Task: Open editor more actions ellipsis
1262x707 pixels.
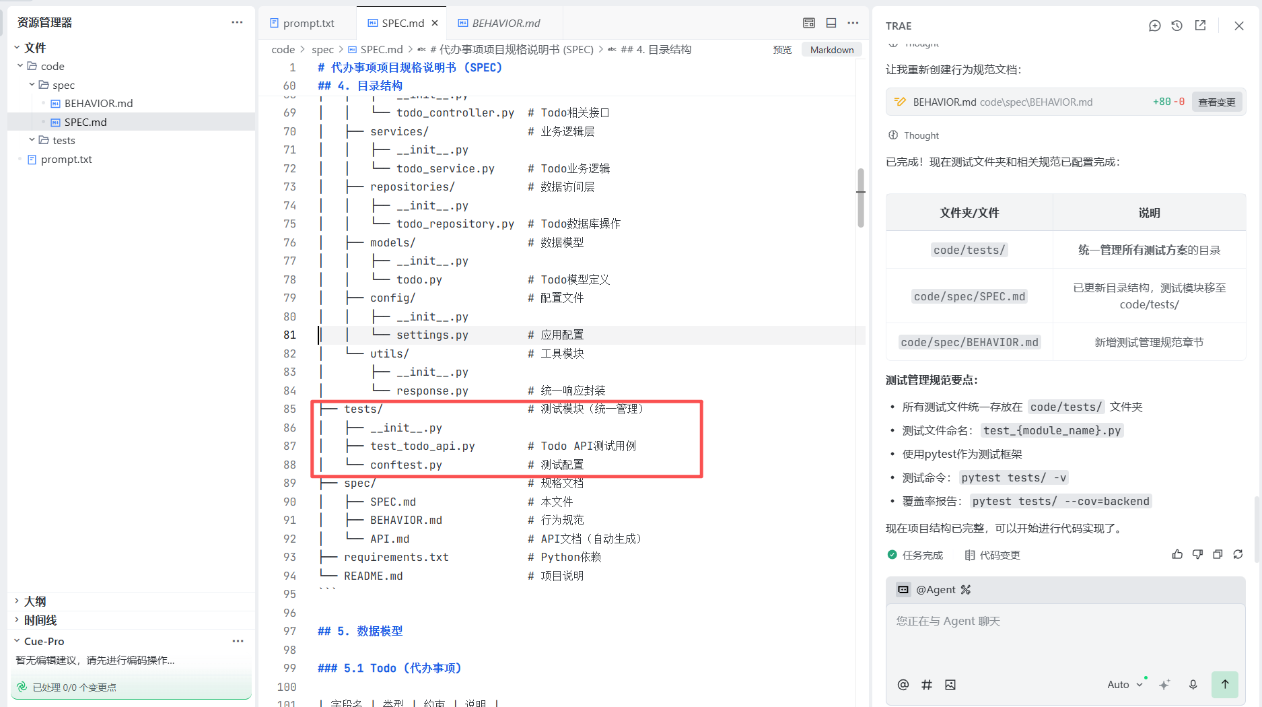Action: [853, 23]
